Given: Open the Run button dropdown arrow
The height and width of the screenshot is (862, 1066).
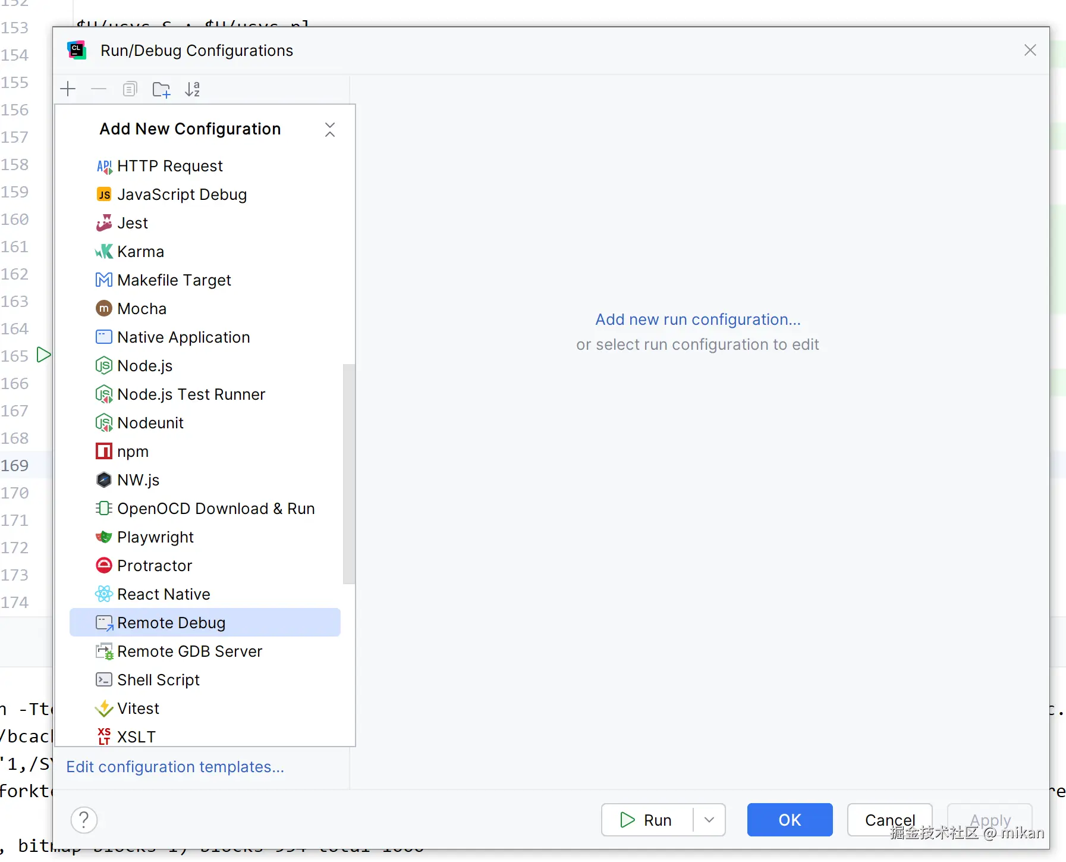Looking at the screenshot, I should click(709, 820).
